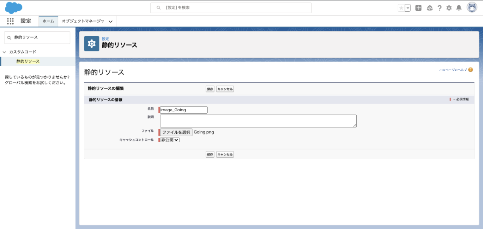Open the favorites list dropdown arrow
Screen dimensions: 483x229
click(408, 8)
